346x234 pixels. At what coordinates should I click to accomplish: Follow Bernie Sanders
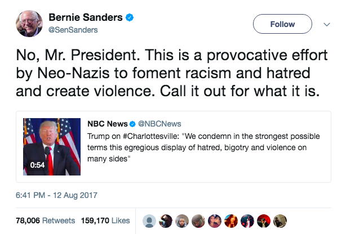click(282, 24)
